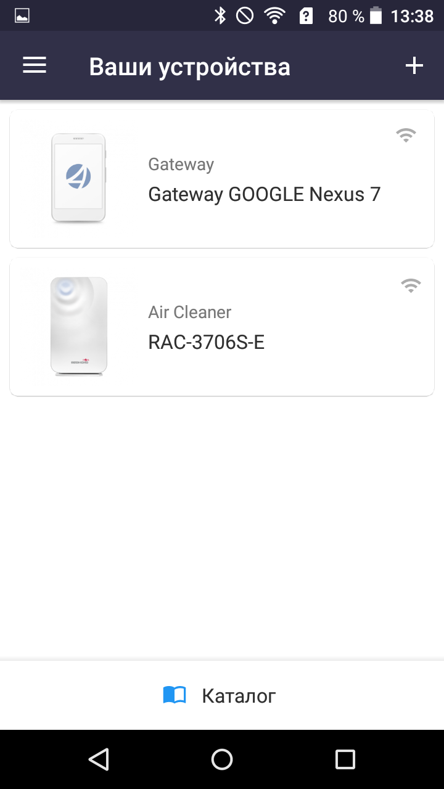Open Gateway GOOGLE Nexus 7 device

[x=265, y=195]
